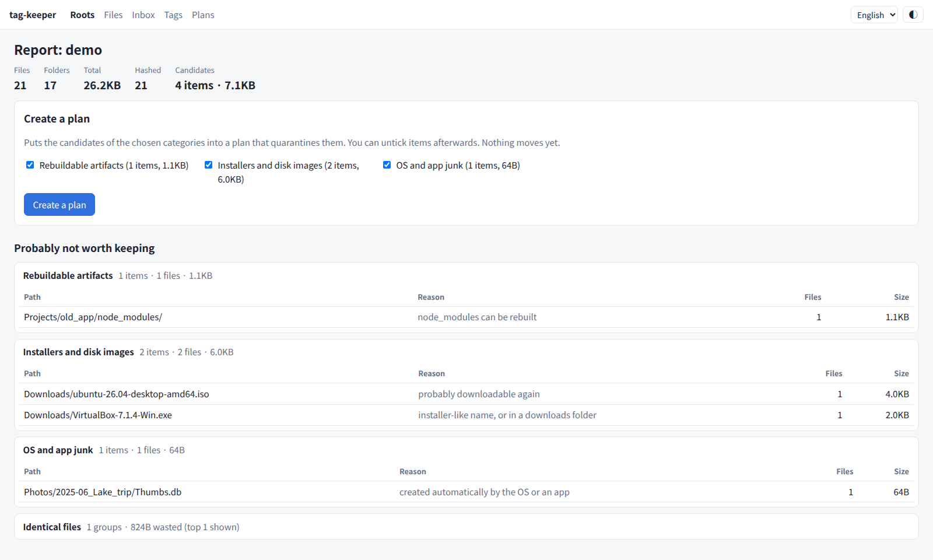Click the Candidates '4 items · 7.1KB' value
The width and height of the screenshot is (933, 560).
215,85
